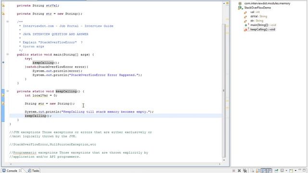This screenshot has width=308, height=173.
Task: Click comment '//StackOverFlowError,NullPointerException,etc'
Action: tap(52, 145)
